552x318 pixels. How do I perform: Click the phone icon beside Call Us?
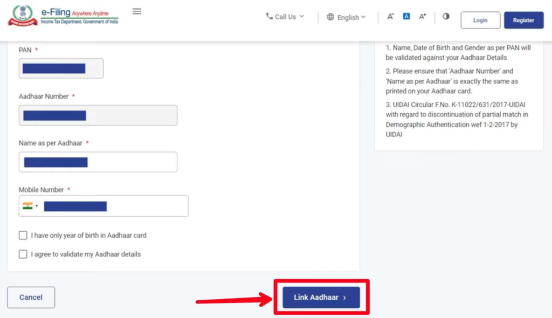[x=269, y=16]
